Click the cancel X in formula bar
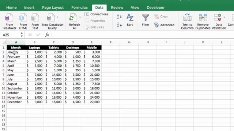Image resolution: width=234 pixels, height=131 pixels. pyautogui.click(x=30, y=35)
